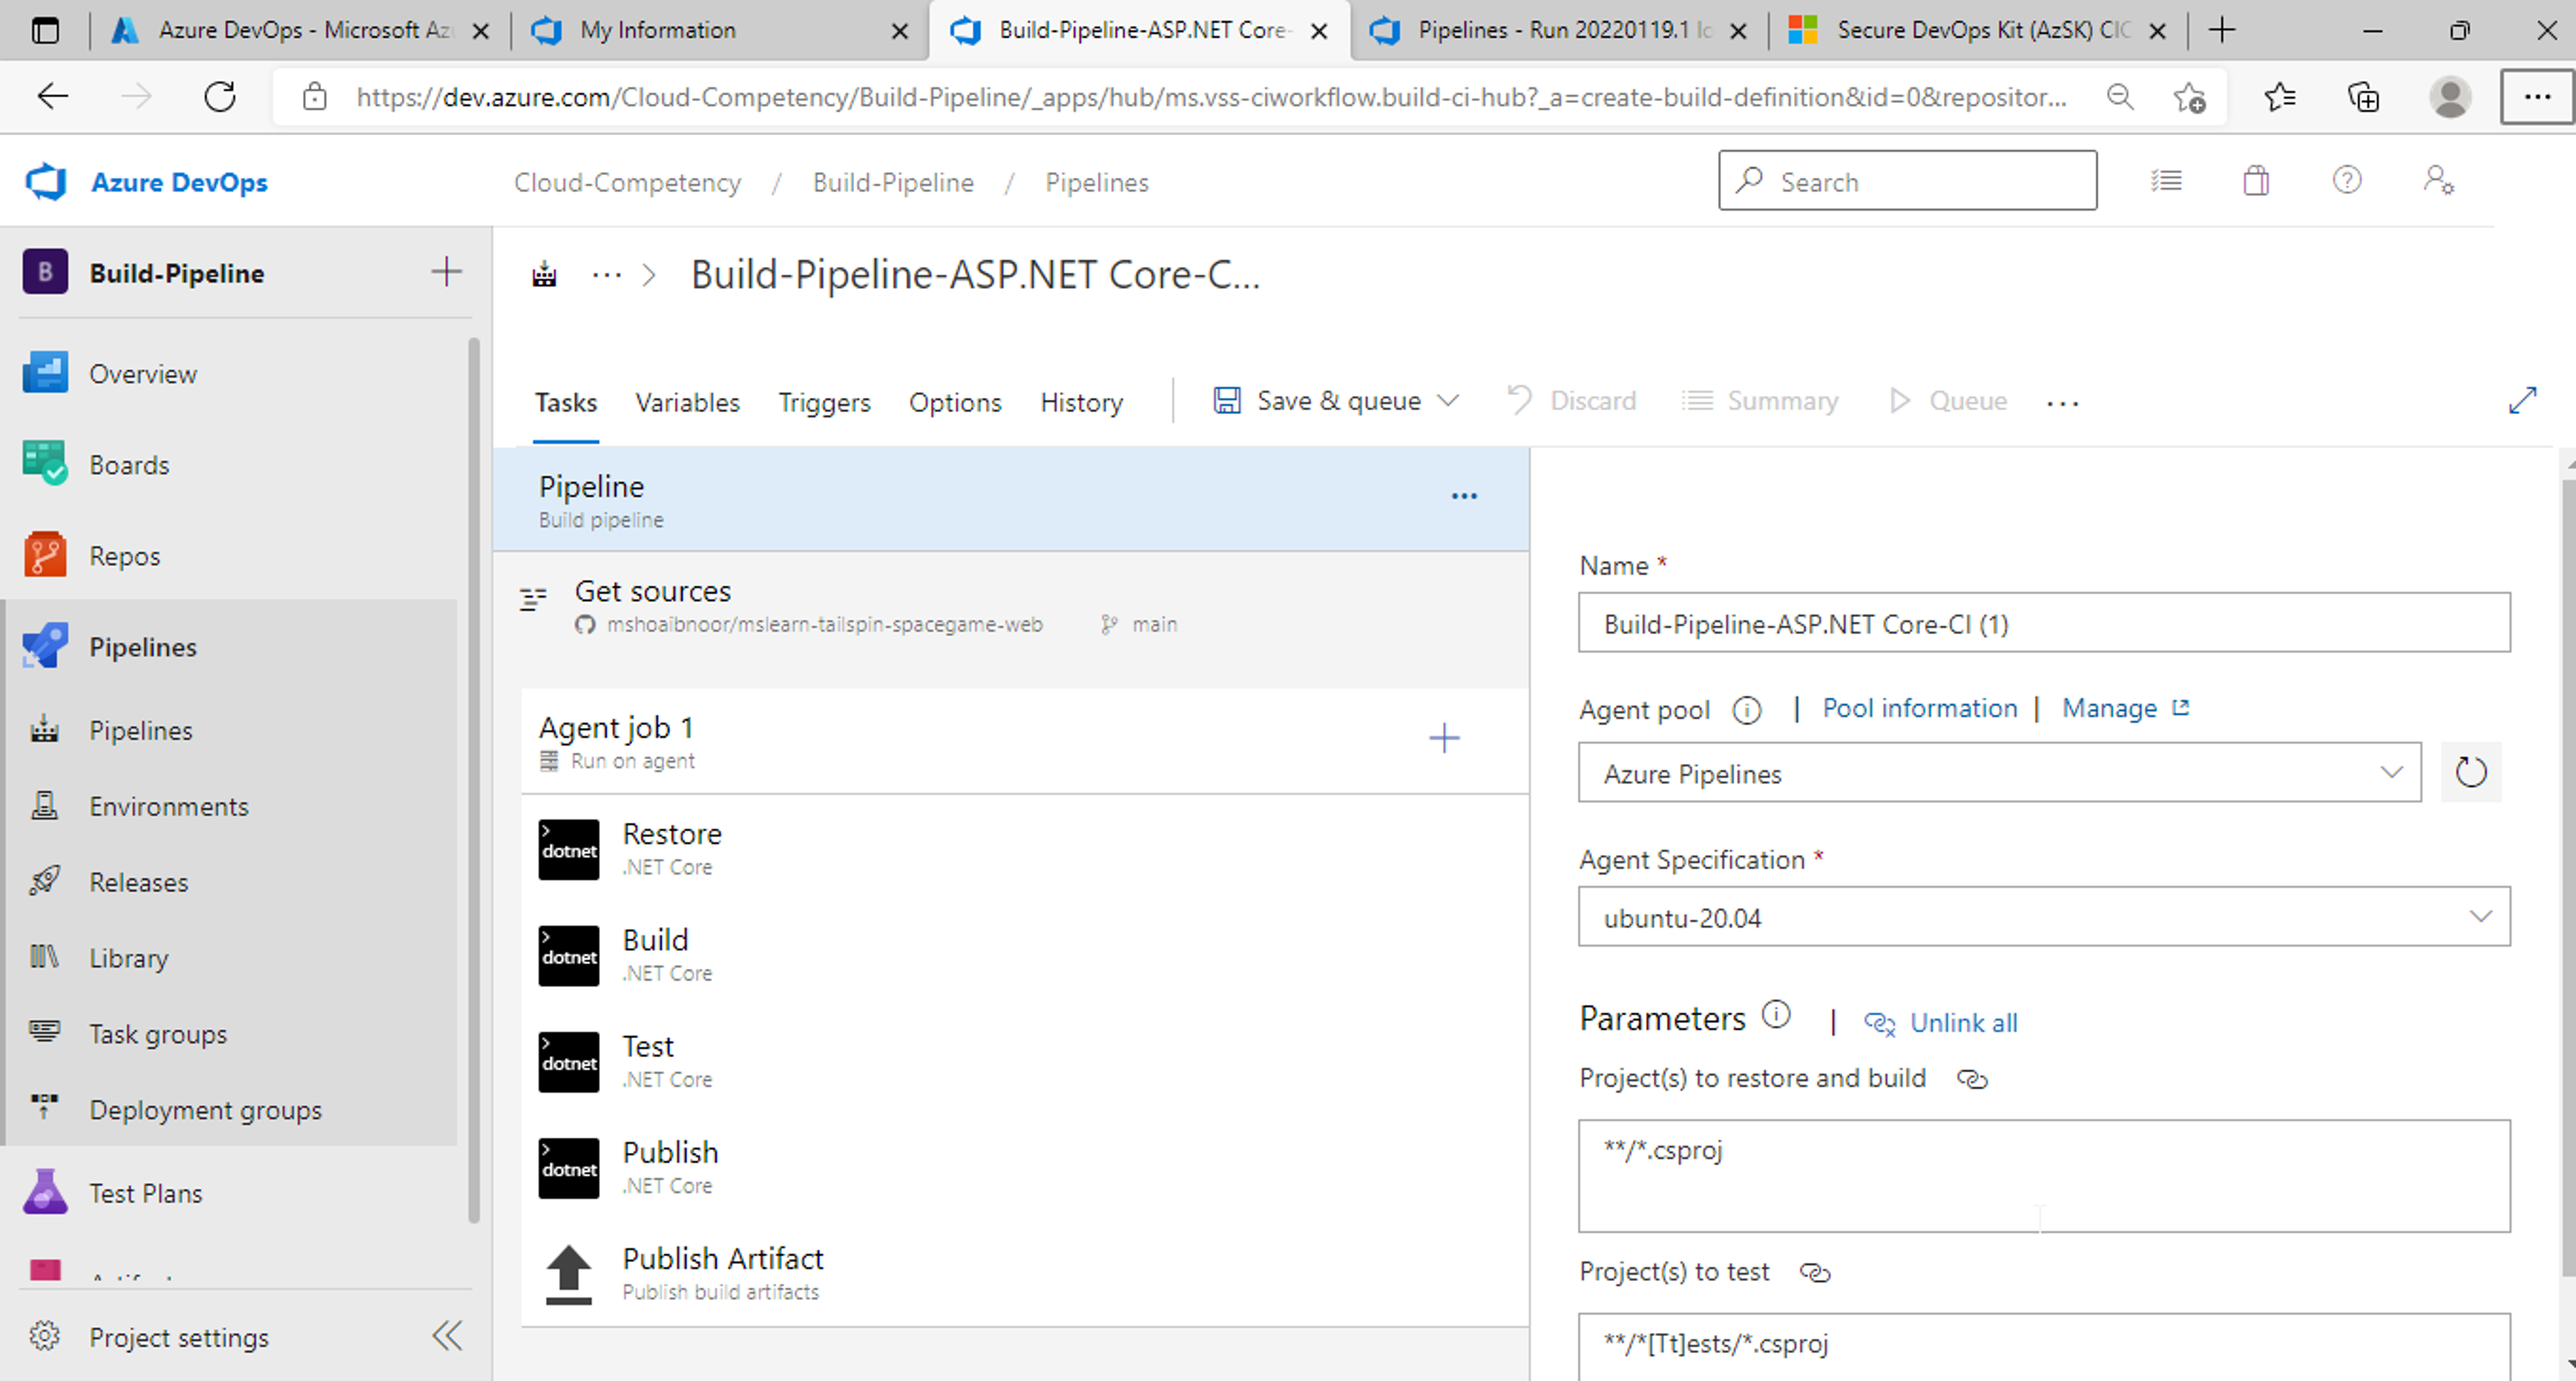The width and height of the screenshot is (2576, 1381).
Task: Open the Save & queue dropdown arrow
Action: tap(1448, 401)
